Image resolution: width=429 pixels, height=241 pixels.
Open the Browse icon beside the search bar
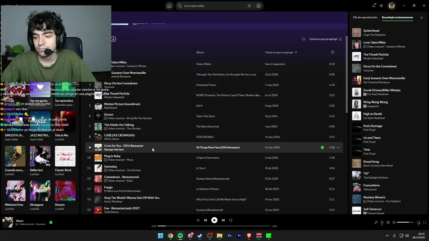point(258,6)
